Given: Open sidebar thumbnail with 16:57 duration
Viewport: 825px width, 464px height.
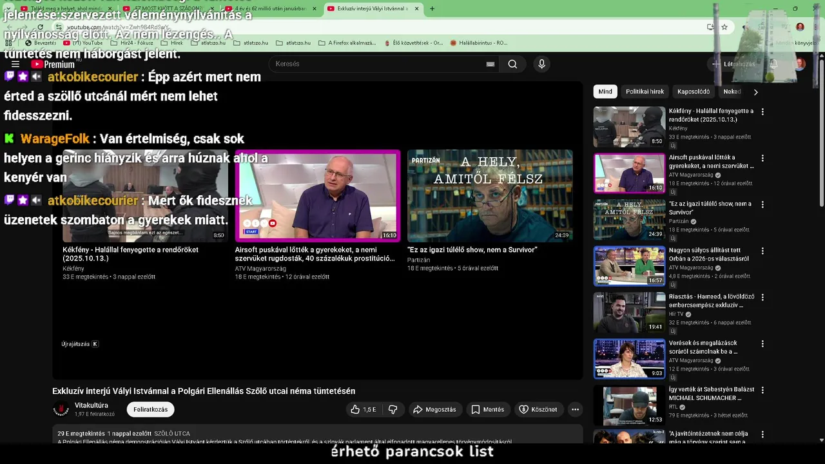Looking at the screenshot, I should point(629,266).
